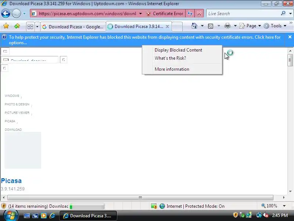Expand the feeds dropdown arrow
294x221 pixels.
pos(219,26)
